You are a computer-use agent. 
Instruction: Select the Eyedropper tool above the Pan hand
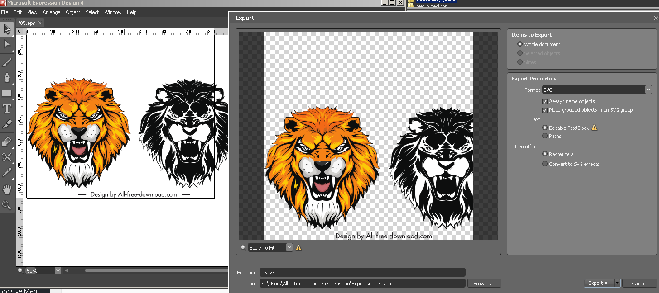pos(7,172)
